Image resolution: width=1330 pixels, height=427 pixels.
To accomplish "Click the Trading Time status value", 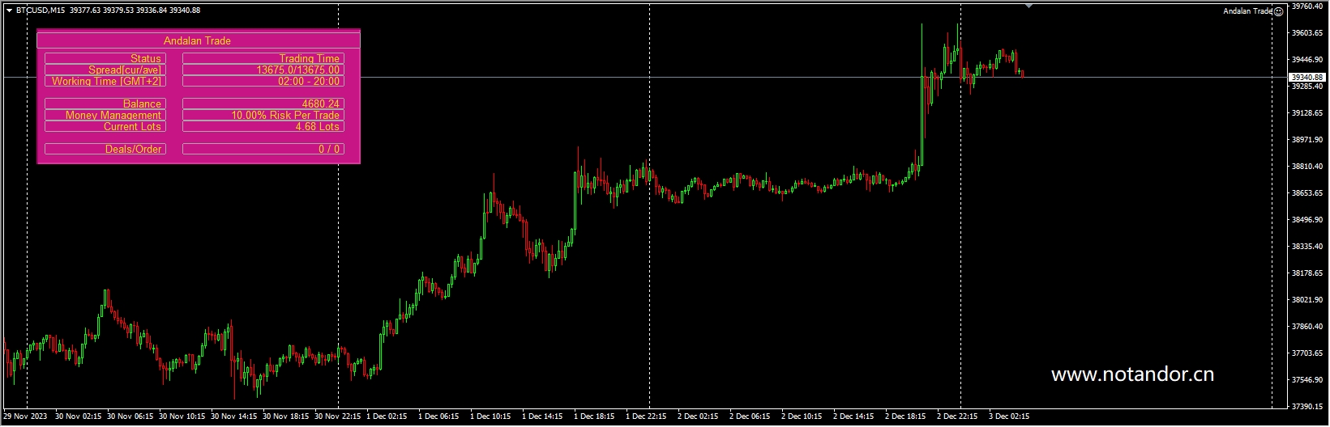I will click(x=263, y=58).
